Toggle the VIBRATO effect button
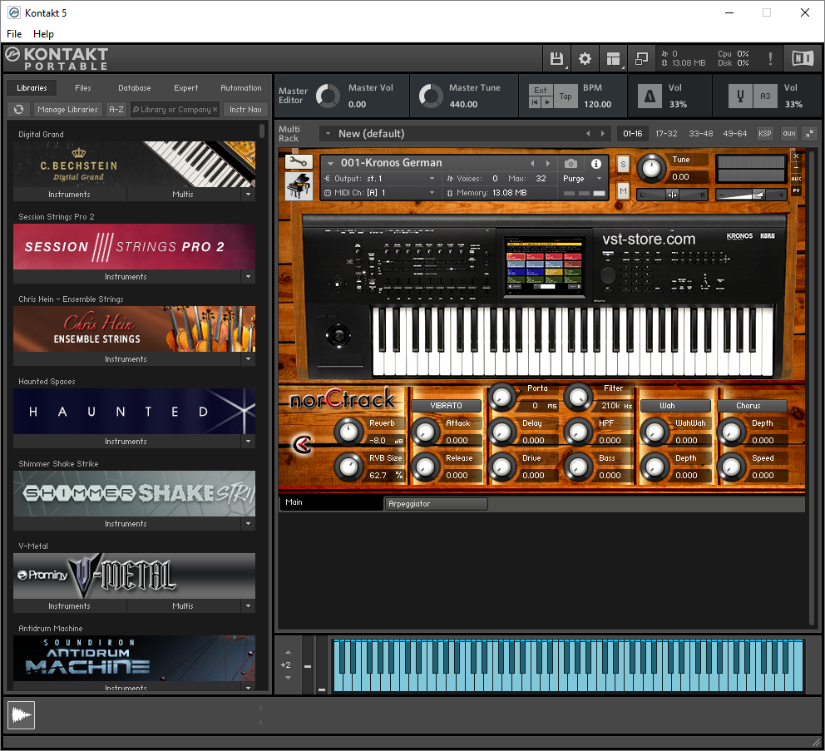 (x=446, y=406)
